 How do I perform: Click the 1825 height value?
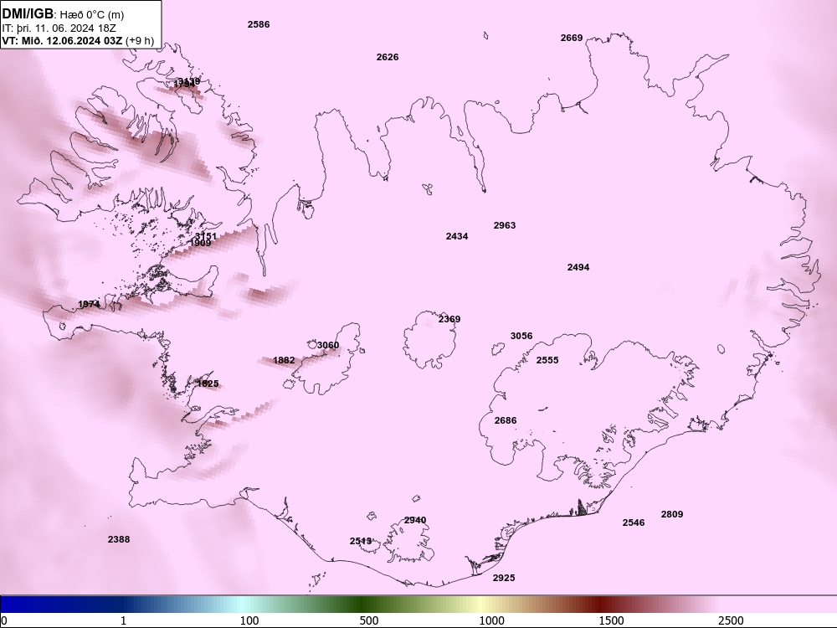pyautogui.click(x=208, y=384)
